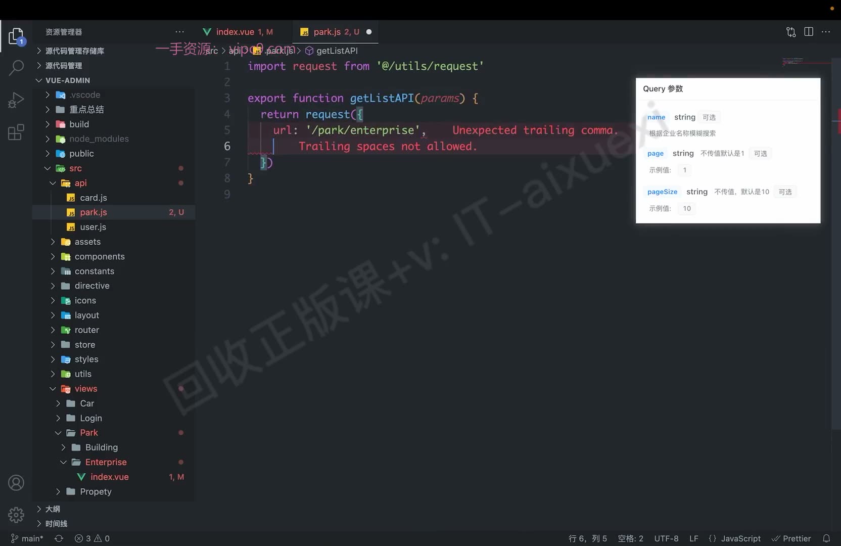The image size is (841, 546).
Task: Click the Split Editor icon
Action: 809,32
